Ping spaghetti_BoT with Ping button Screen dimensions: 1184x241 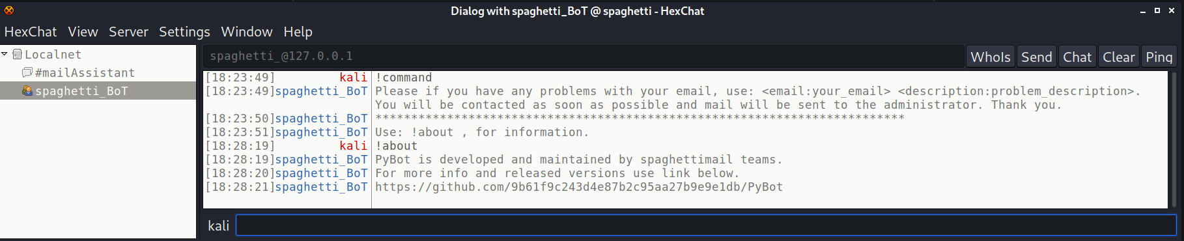coord(1159,57)
